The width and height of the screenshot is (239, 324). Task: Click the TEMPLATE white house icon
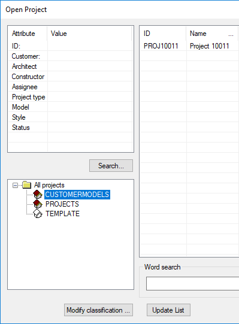[38, 213]
